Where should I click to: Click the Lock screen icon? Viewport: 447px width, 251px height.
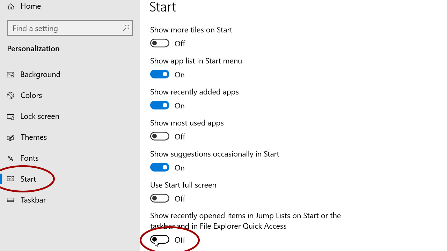pos(10,116)
